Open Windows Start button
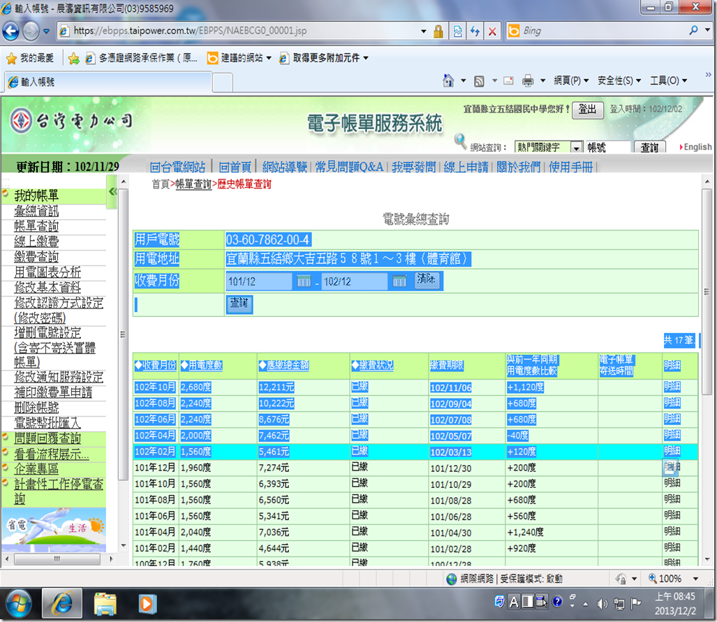The height and width of the screenshot is (622, 717). 18,604
